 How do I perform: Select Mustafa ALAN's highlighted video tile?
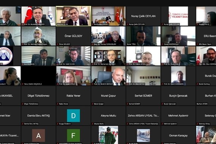tap(74, 16)
